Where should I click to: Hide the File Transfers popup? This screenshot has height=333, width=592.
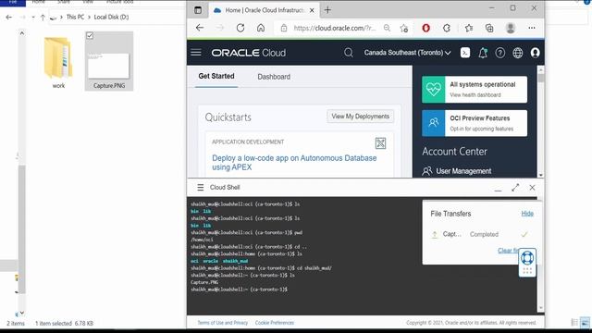[527, 214]
